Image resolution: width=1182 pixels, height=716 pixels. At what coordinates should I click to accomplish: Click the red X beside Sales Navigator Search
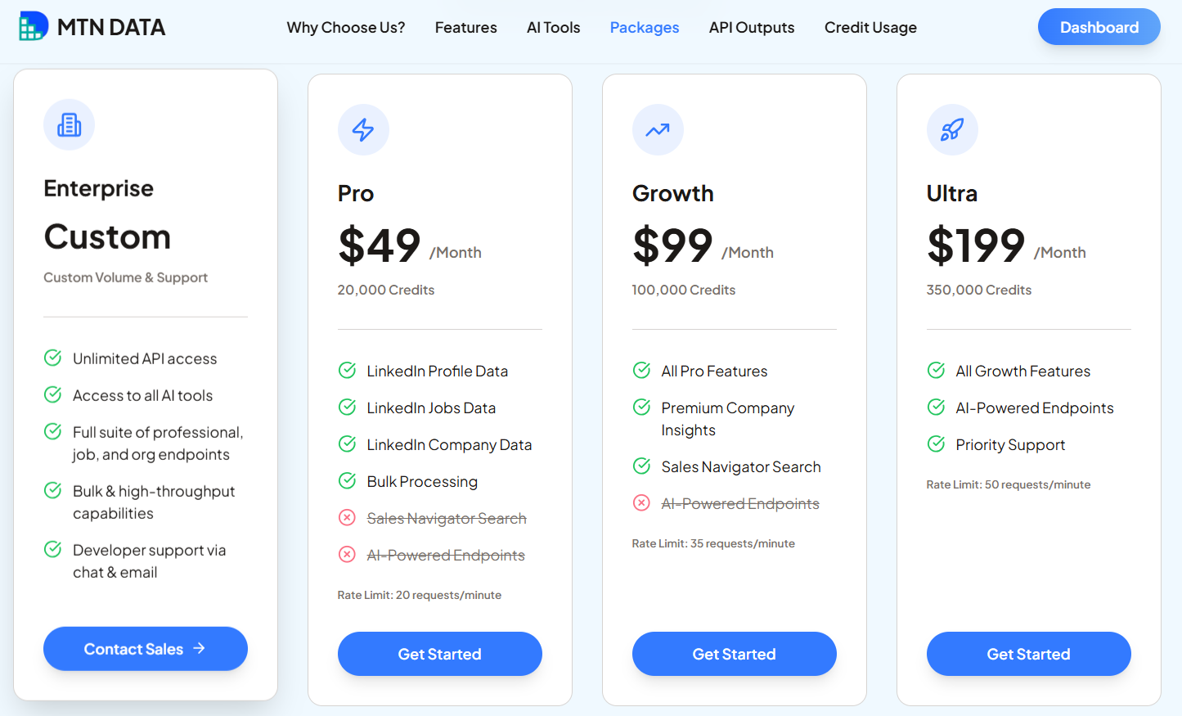(346, 517)
